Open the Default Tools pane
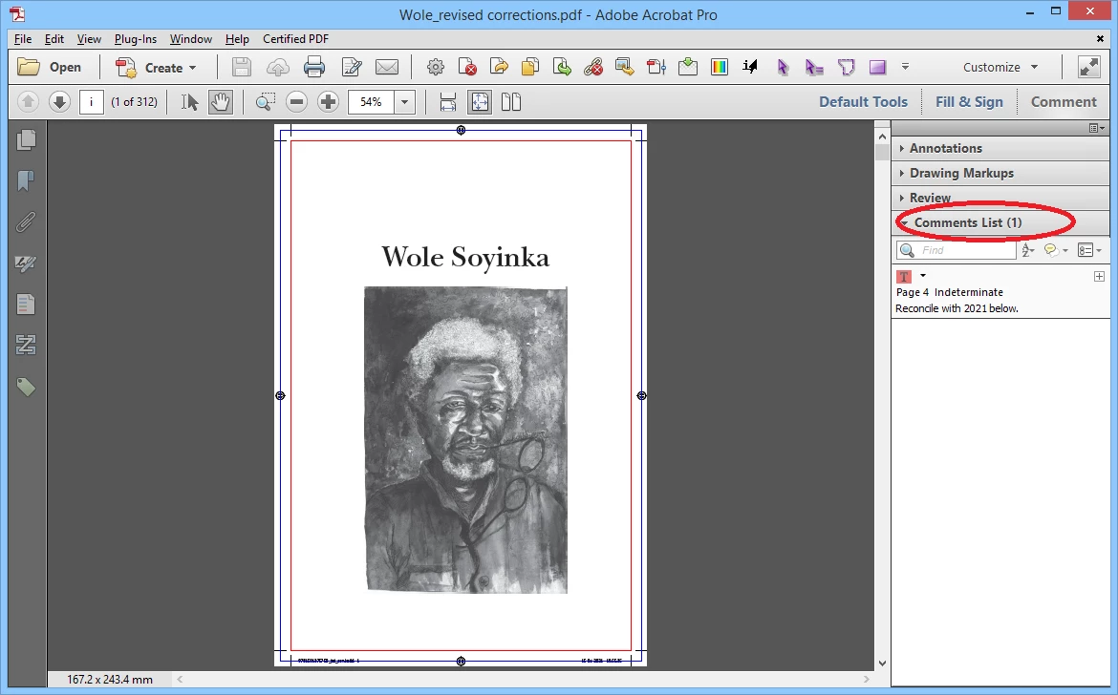 click(863, 102)
